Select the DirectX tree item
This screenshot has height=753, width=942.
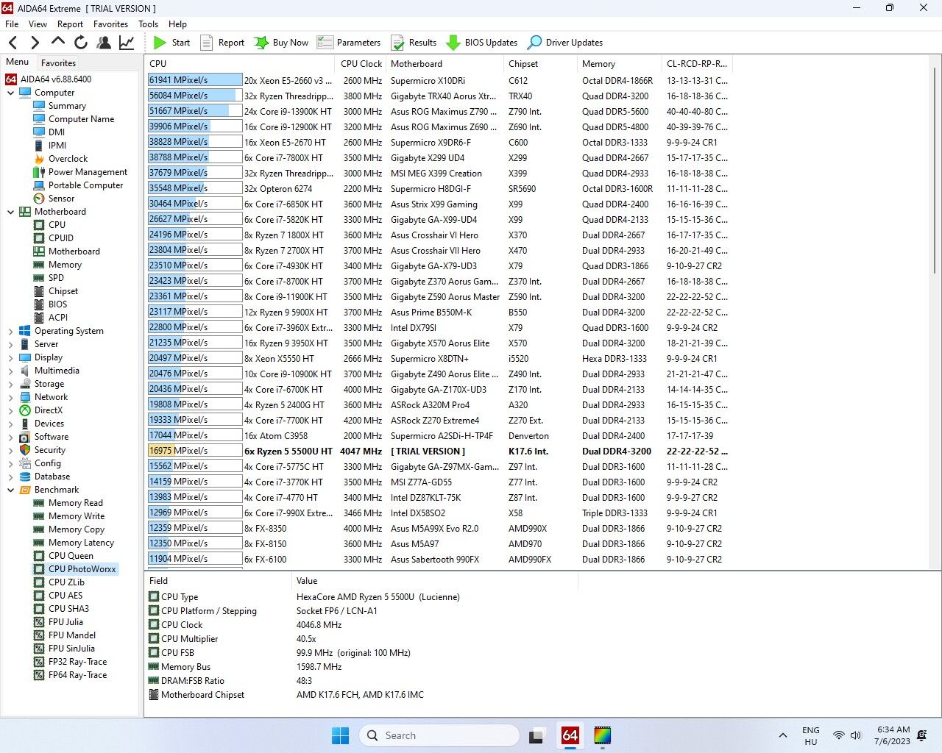(48, 410)
